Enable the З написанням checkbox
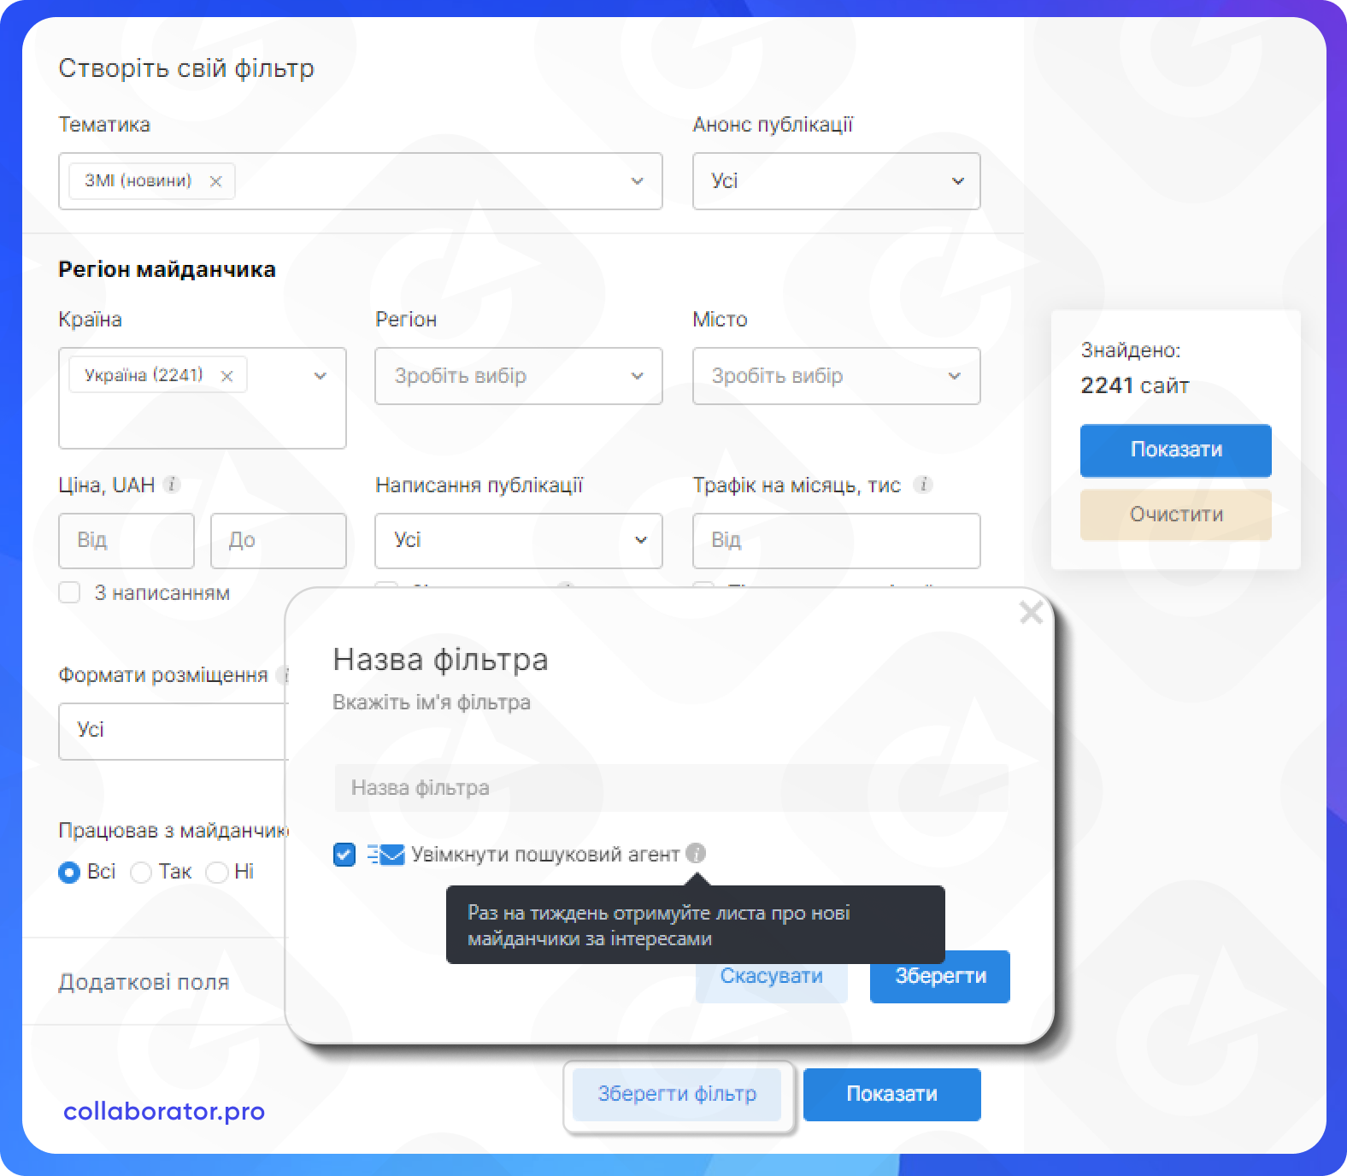Screen dimensions: 1347x1176 coord(69,592)
